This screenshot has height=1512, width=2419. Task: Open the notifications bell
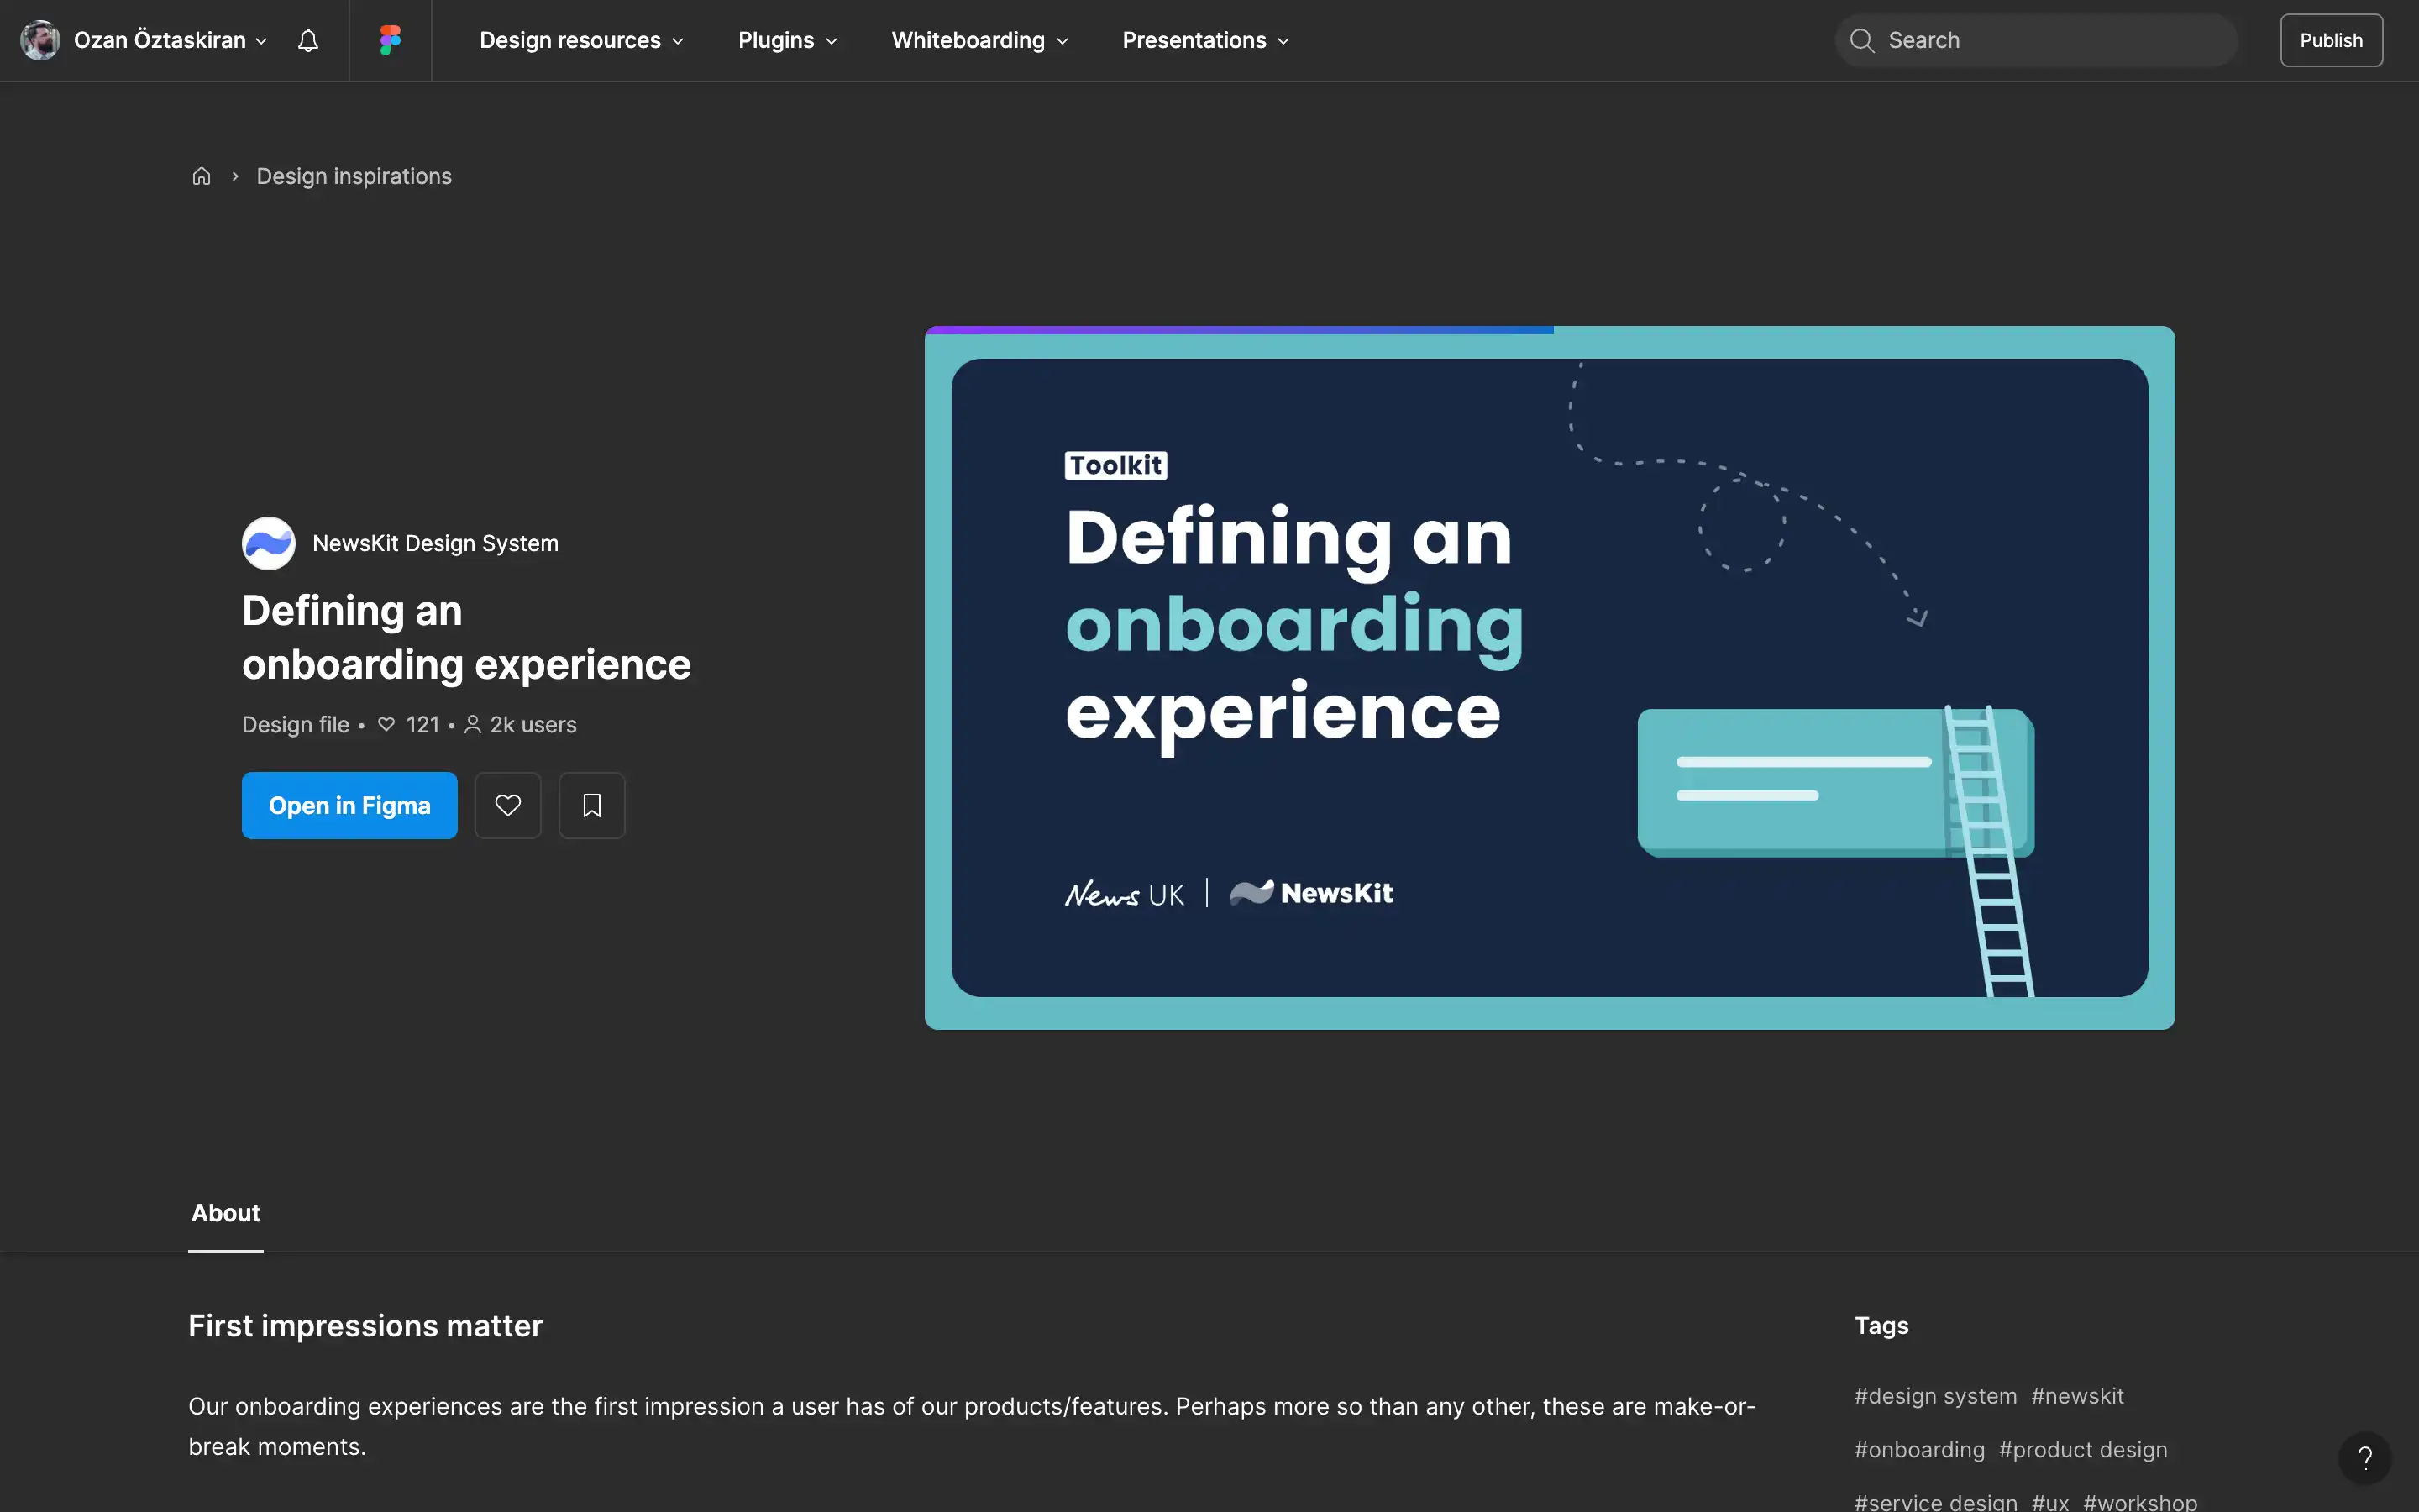pyautogui.click(x=308, y=40)
